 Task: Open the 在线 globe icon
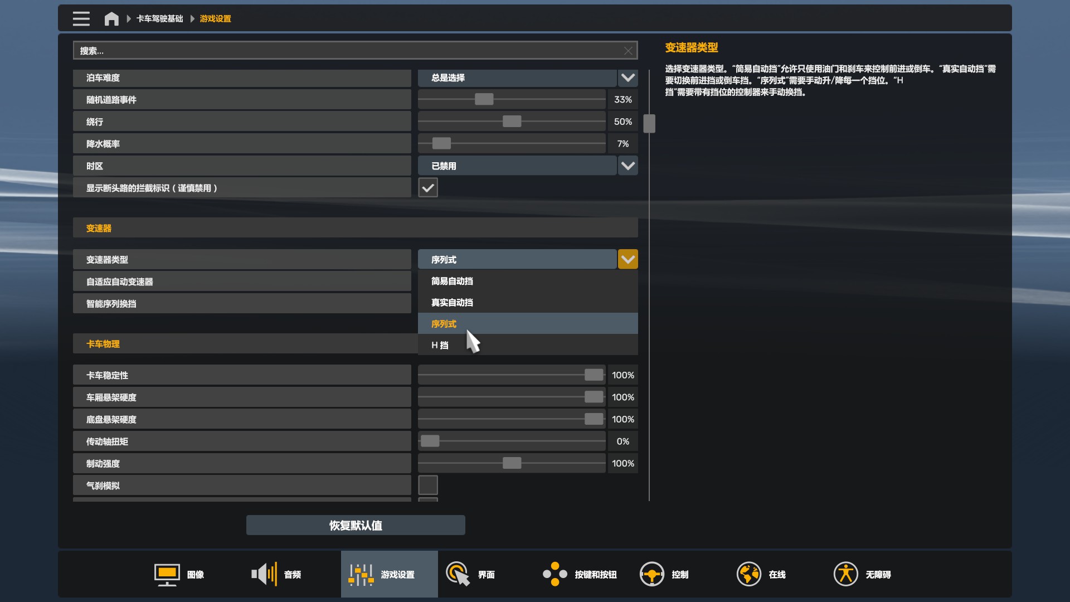click(x=748, y=574)
